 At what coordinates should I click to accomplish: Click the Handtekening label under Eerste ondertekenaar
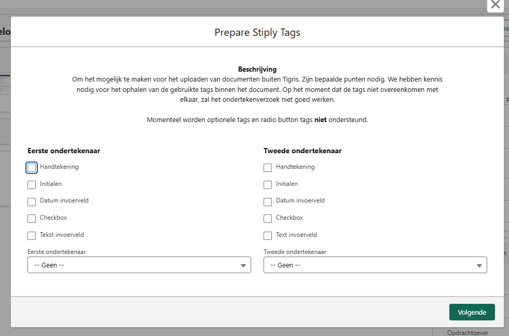(x=59, y=167)
